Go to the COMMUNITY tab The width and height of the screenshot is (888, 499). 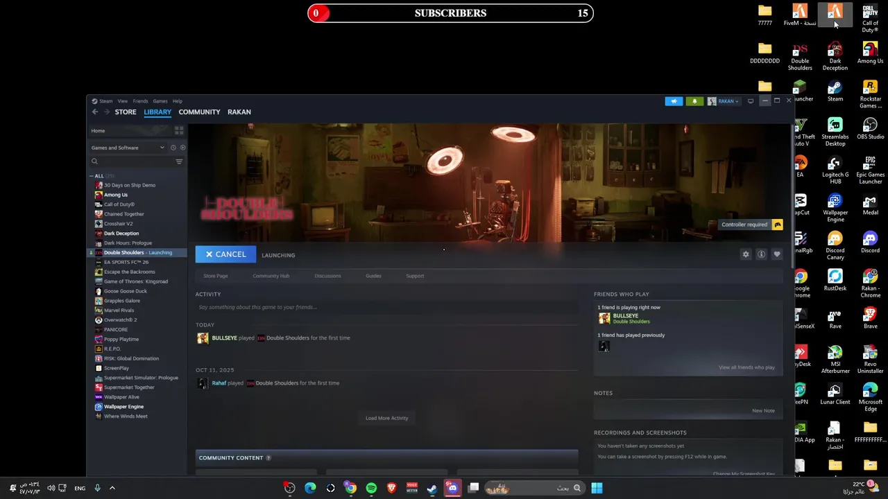[199, 112]
